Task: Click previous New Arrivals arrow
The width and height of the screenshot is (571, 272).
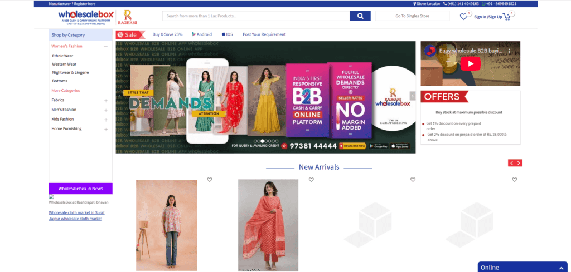Action: 512,163
